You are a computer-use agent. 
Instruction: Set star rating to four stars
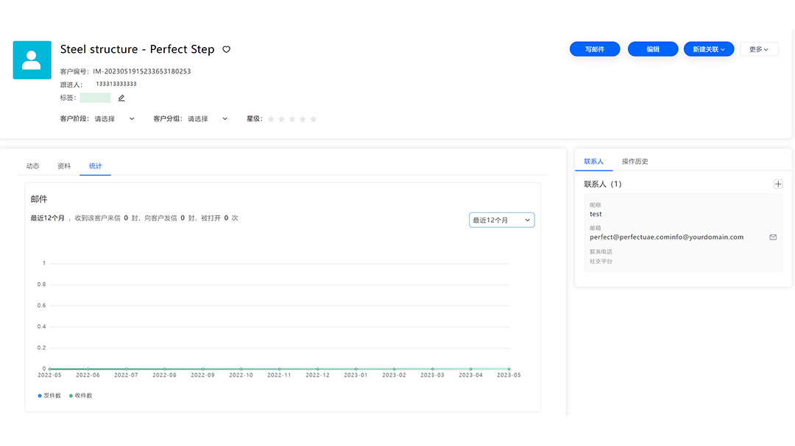pyautogui.click(x=303, y=119)
